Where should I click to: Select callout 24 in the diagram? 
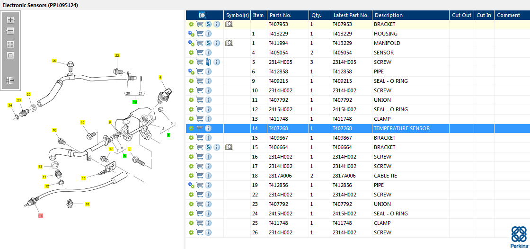click(x=10, y=106)
